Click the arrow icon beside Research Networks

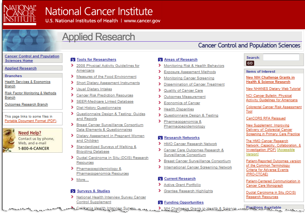coord(161,138)
